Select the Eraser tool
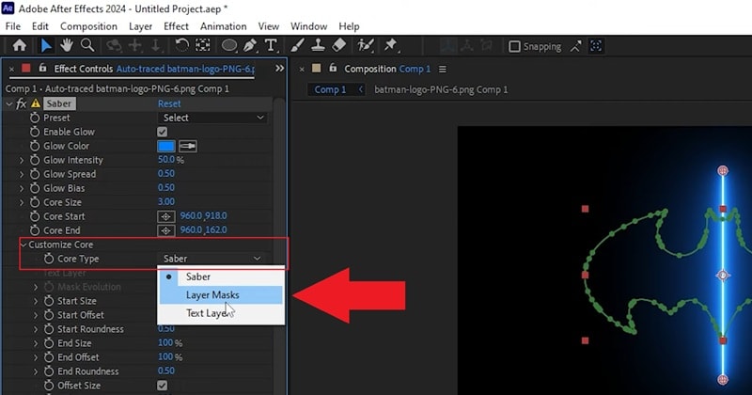Viewport: 752px width, 395px height. pyautogui.click(x=339, y=45)
